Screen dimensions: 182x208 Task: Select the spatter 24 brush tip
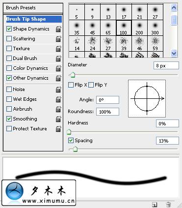[92, 44]
